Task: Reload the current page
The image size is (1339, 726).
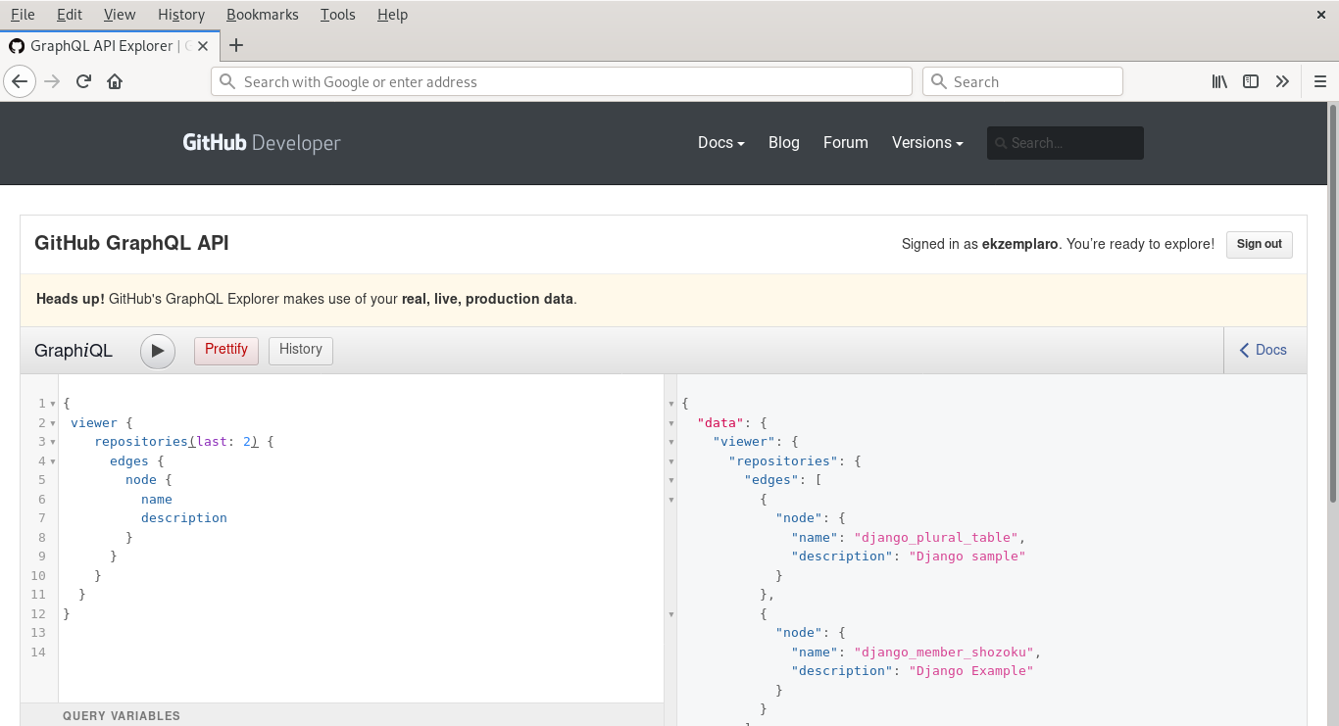Action: point(83,81)
